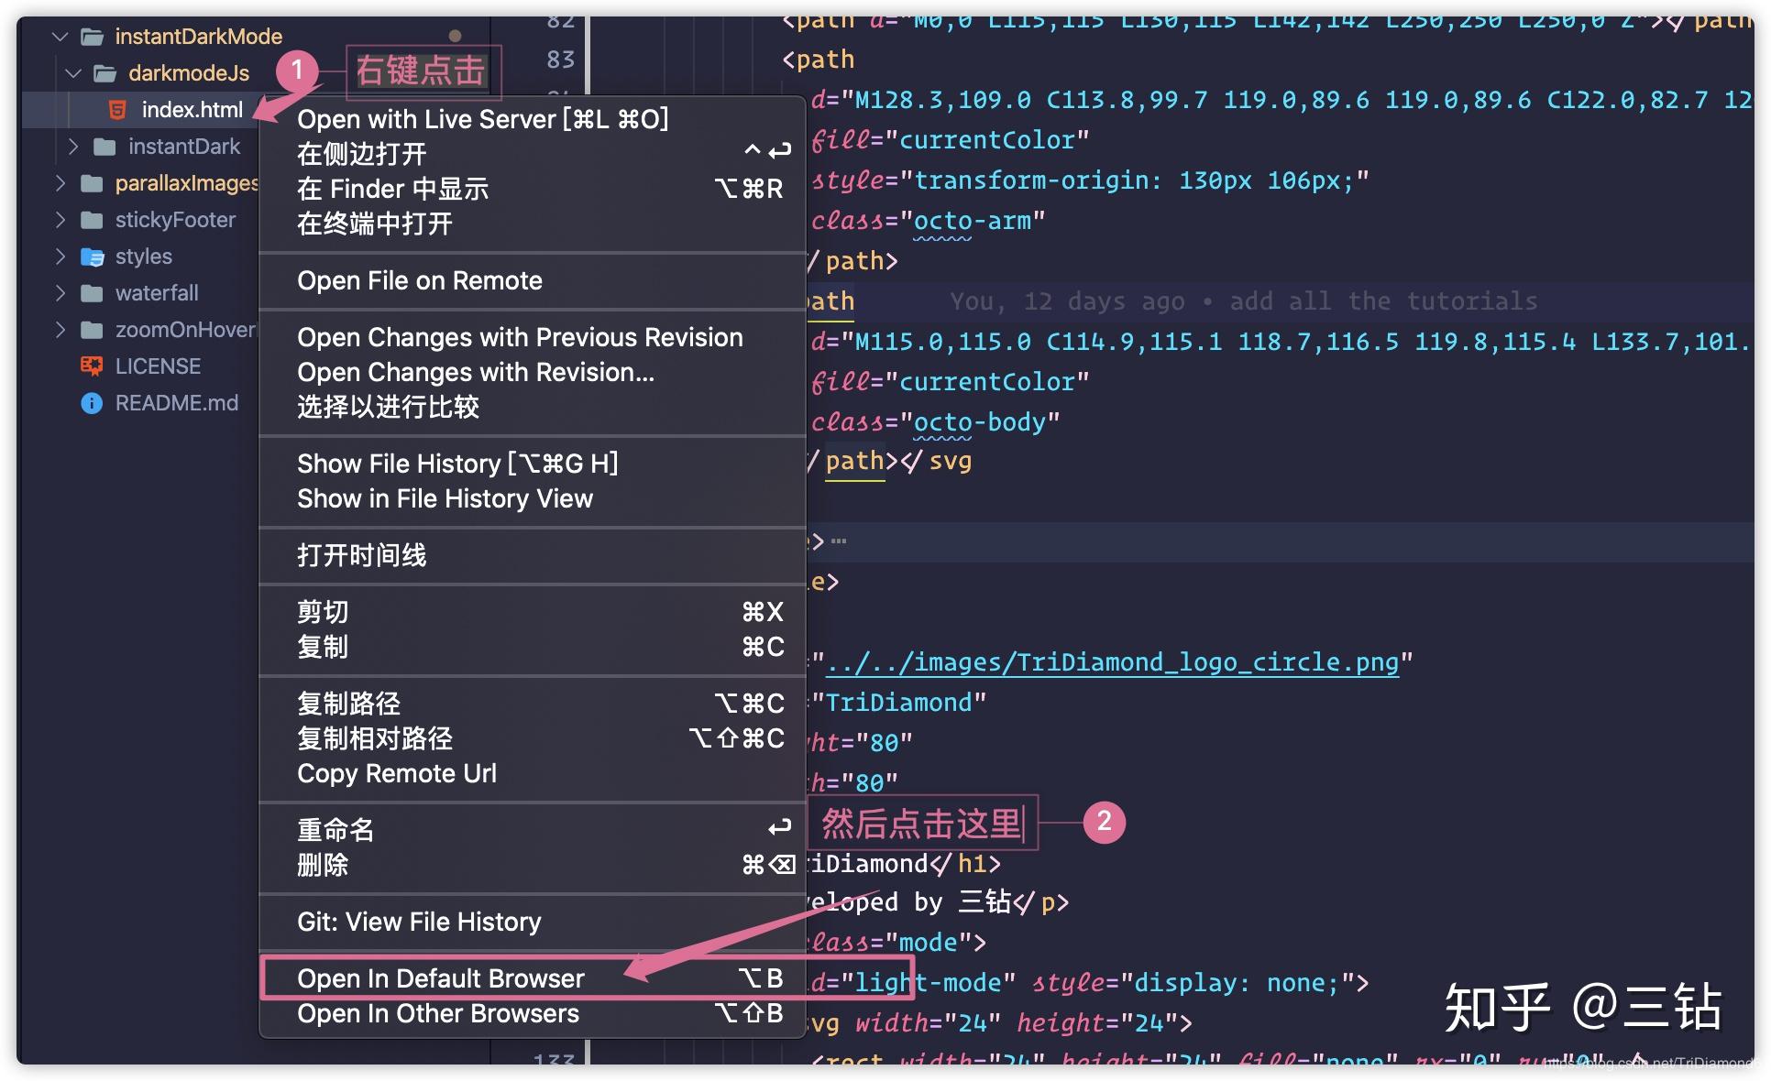1771x1081 pixels.
Task: Click the darkmodeJs folder icon
Action: [107, 73]
